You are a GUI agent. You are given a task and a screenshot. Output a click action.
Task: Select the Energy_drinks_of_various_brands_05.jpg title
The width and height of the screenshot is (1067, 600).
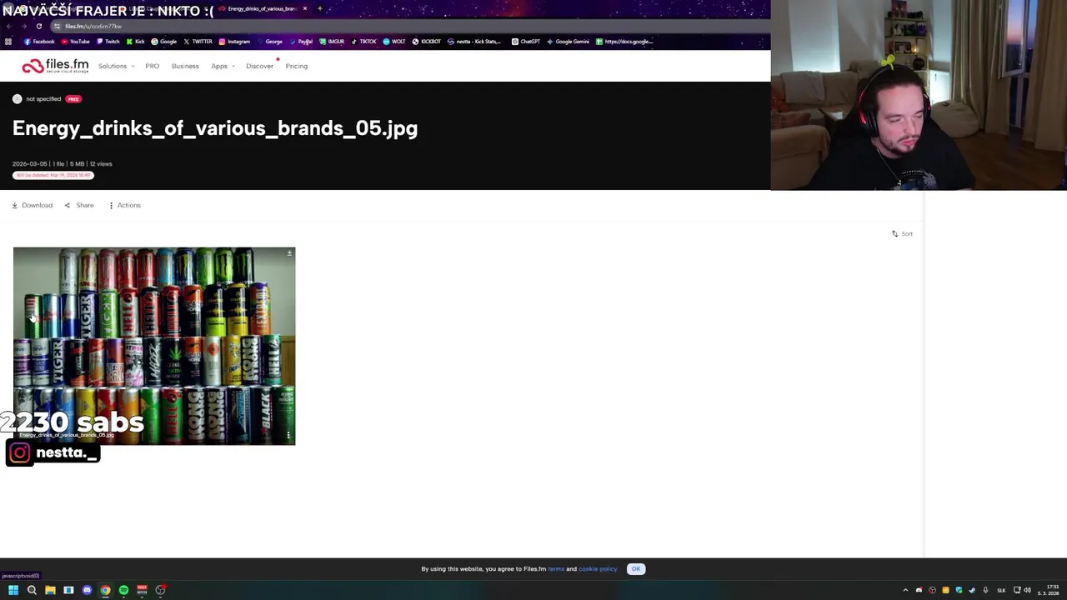pyautogui.click(x=215, y=128)
